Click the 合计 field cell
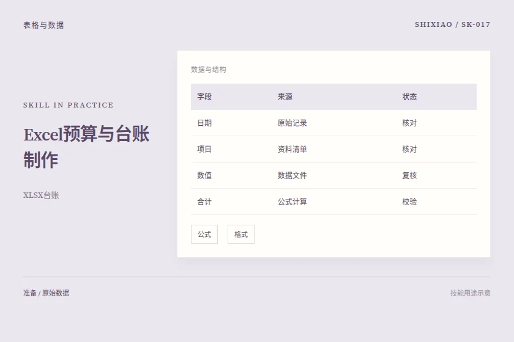 (x=204, y=202)
